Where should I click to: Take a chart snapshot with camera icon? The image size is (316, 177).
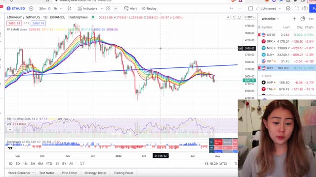point(305,8)
